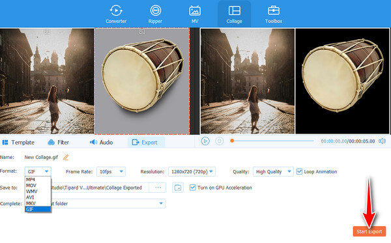Disable Turn on GPU Acceleration
The height and width of the screenshot is (243, 391).
click(192, 188)
